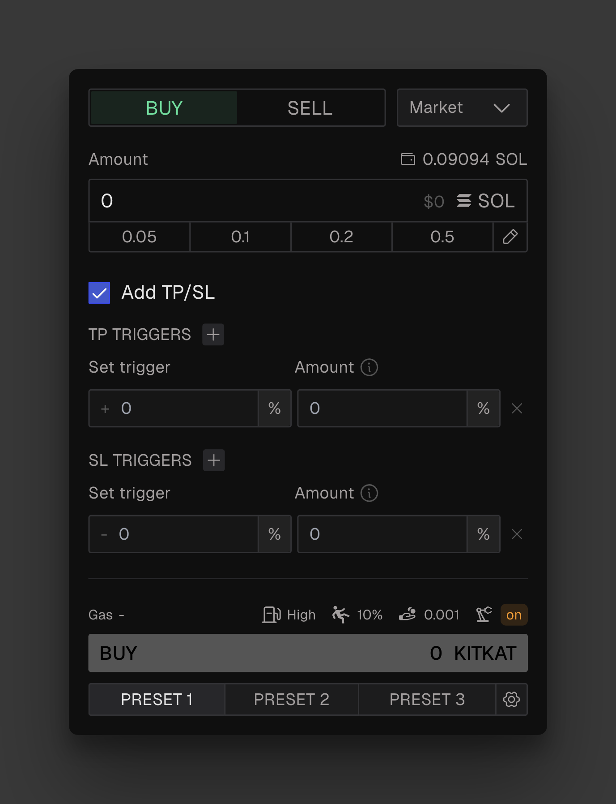Remove the TP trigger row
This screenshot has height=804, width=616.
click(x=517, y=408)
